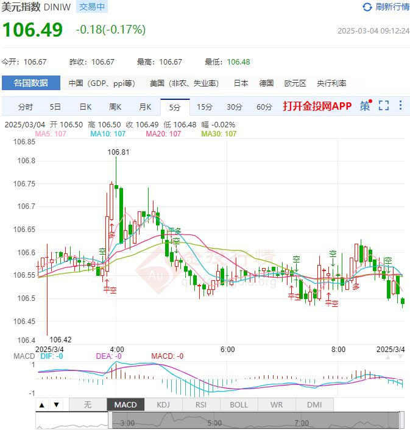Click the refresh quotes icon
The height and width of the screenshot is (430, 410).
click(367, 7)
